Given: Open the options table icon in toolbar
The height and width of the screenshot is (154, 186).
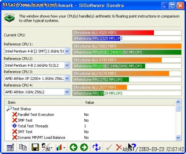Looking at the screenshot, I should pos(10,147).
